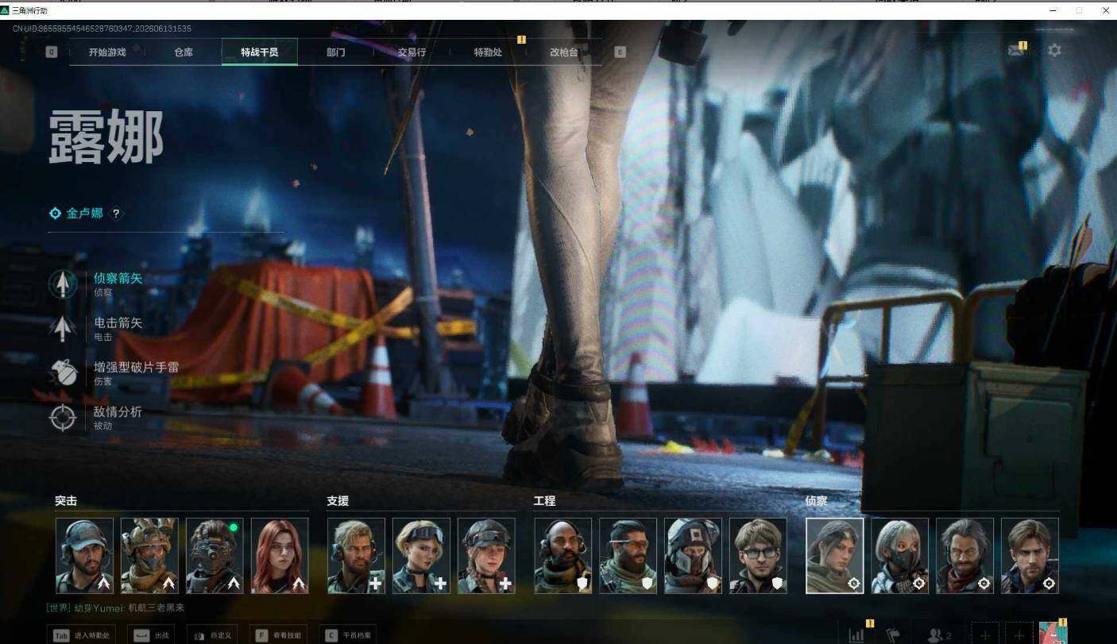The height and width of the screenshot is (644, 1117).
Task: Select the brown-haired male recon operator
Action: [1030, 556]
